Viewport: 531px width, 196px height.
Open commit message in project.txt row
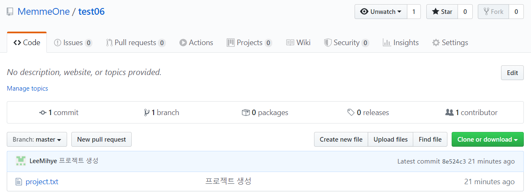(x=228, y=181)
